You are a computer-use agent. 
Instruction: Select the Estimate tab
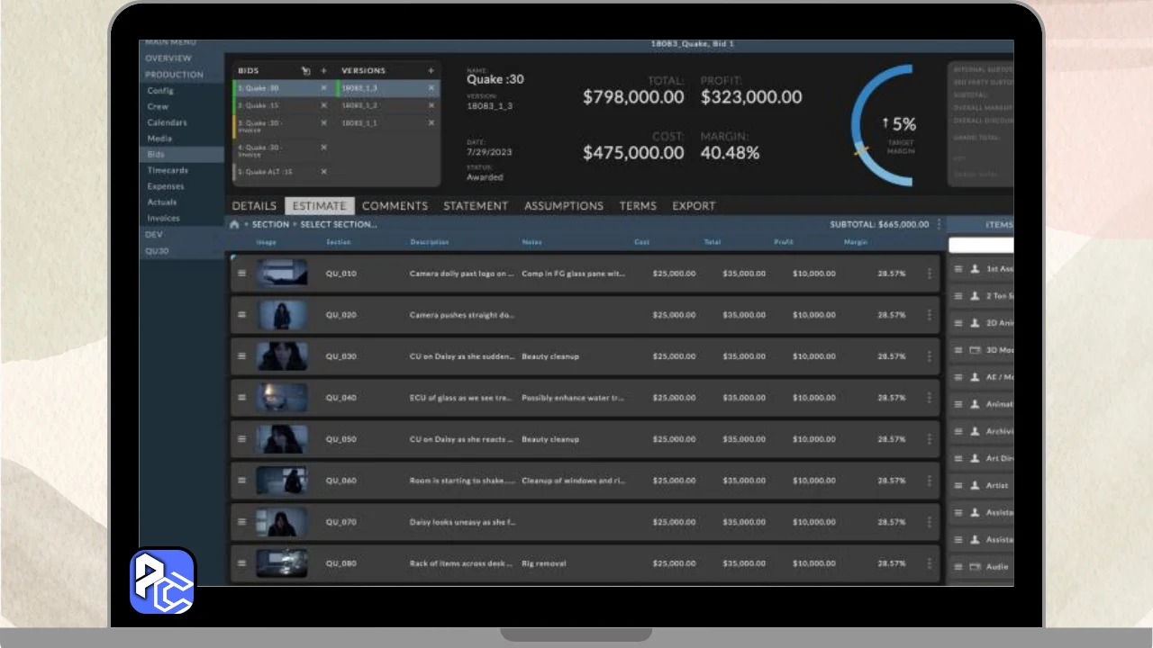coord(320,206)
